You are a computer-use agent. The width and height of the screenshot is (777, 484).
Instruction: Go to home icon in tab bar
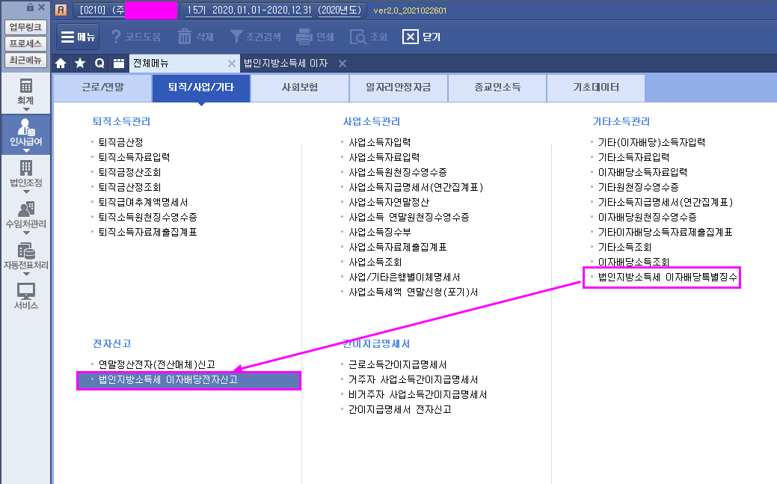point(61,64)
